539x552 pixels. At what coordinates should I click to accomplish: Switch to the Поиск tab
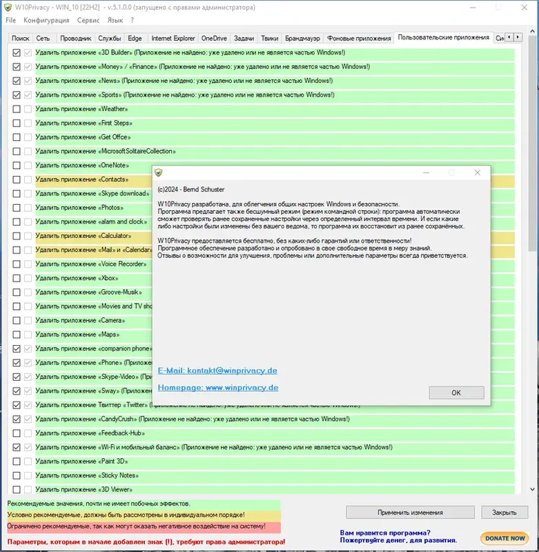pyautogui.click(x=20, y=39)
